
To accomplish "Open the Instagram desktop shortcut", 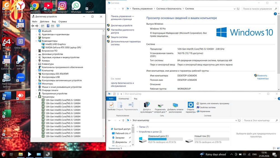I will (62, 7).
